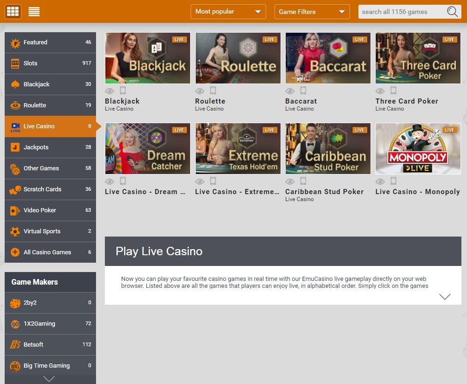Switch to list view layout
This screenshot has height=384, width=467.
pyautogui.click(x=33, y=11)
